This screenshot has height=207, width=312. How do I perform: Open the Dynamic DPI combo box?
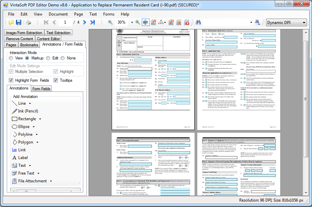[x=286, y=22]
